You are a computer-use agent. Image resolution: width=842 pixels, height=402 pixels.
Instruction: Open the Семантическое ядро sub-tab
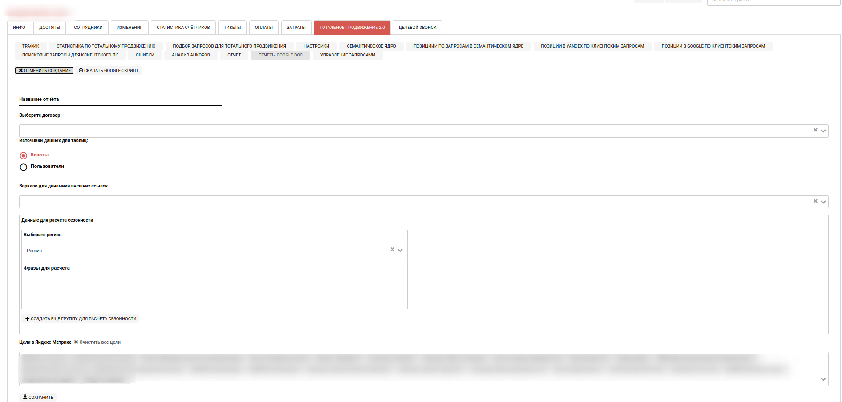tap(371, 46)
